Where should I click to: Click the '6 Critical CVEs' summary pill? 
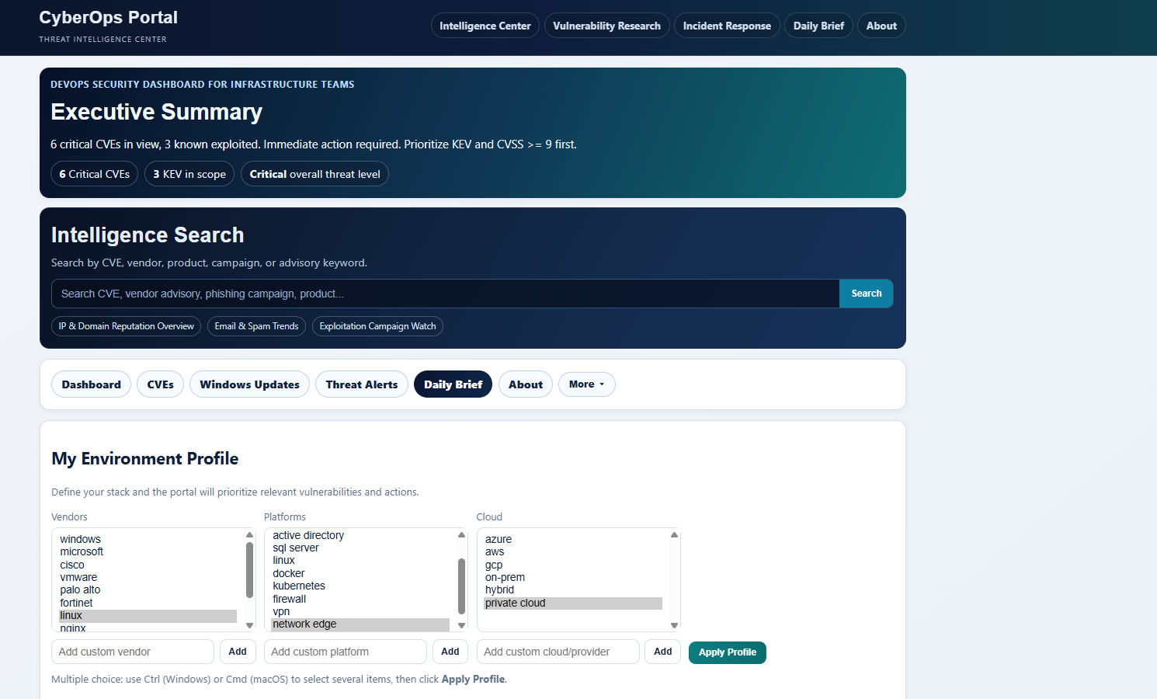click(x=94, y=173)
